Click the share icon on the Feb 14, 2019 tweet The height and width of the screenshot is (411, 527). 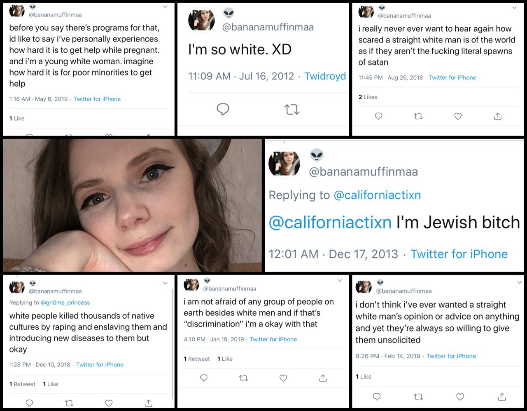502,397
